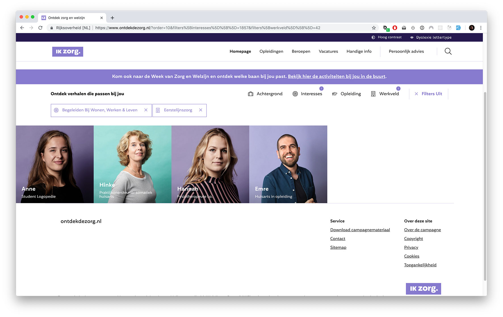Click the briefcase icon beside Achtergrond
Screen dimensions: 503x317
pos(250,93)
